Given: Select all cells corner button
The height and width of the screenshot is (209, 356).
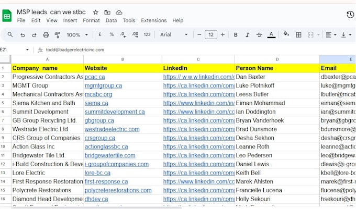Looking at the screenshot, I should [x=5, y=59].
